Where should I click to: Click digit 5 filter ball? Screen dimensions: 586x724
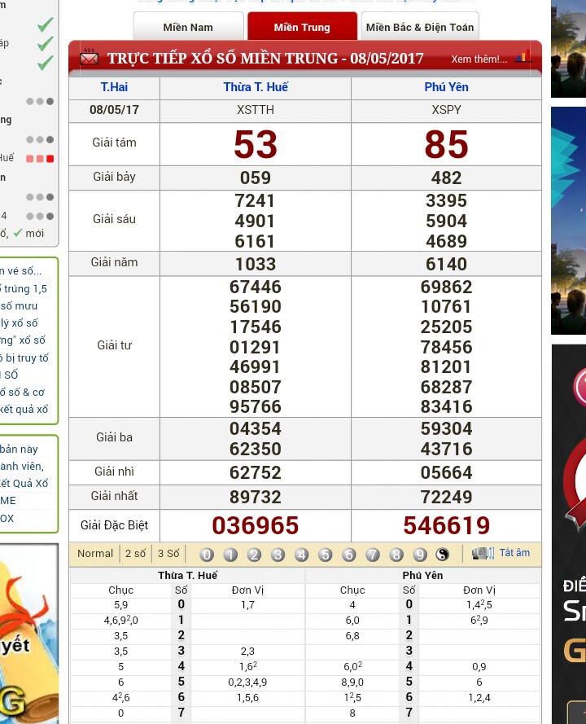tap(326, 555)
